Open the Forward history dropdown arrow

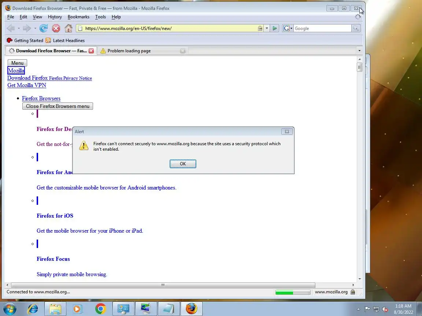coord(35,28)
